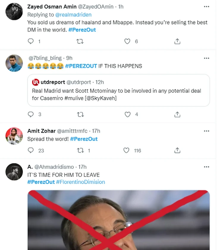Viewport: 217px width, 250px height.
Task: Reply to Zayed Osman Amin's tweet
Action: (31, 41)
